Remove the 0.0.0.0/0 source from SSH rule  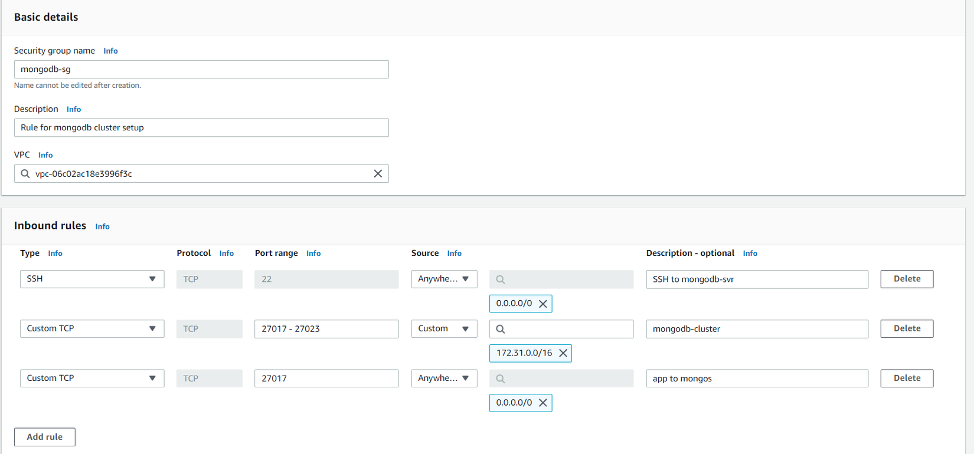tap(543, 304)
